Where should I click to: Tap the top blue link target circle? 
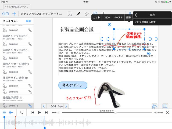pyautogui.click(x=109, y=25)
